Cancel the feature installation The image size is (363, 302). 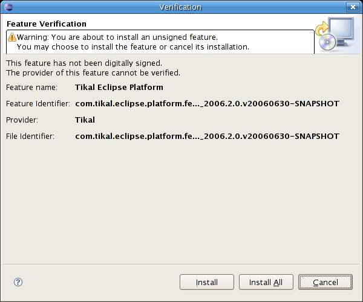(x=325, y=282)
